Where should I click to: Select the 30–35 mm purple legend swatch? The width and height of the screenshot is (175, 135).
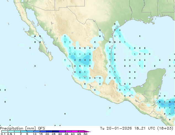(62, 131)
